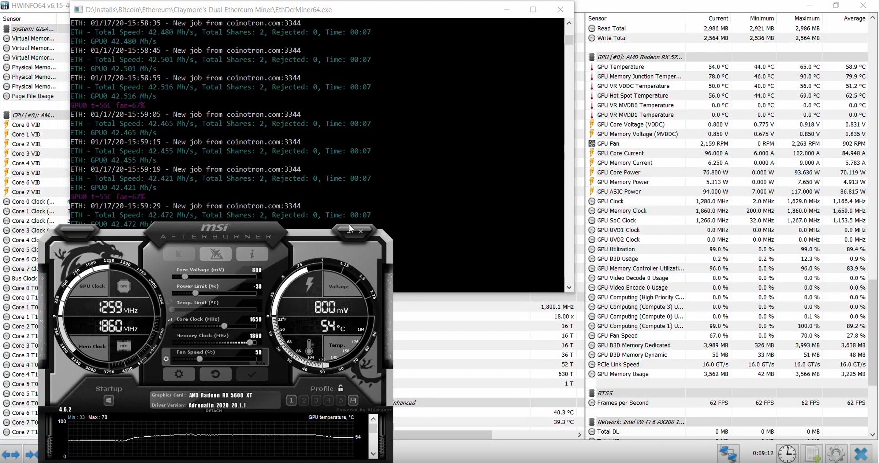Click right panel Sensor column header

click(x=597, y=18)
